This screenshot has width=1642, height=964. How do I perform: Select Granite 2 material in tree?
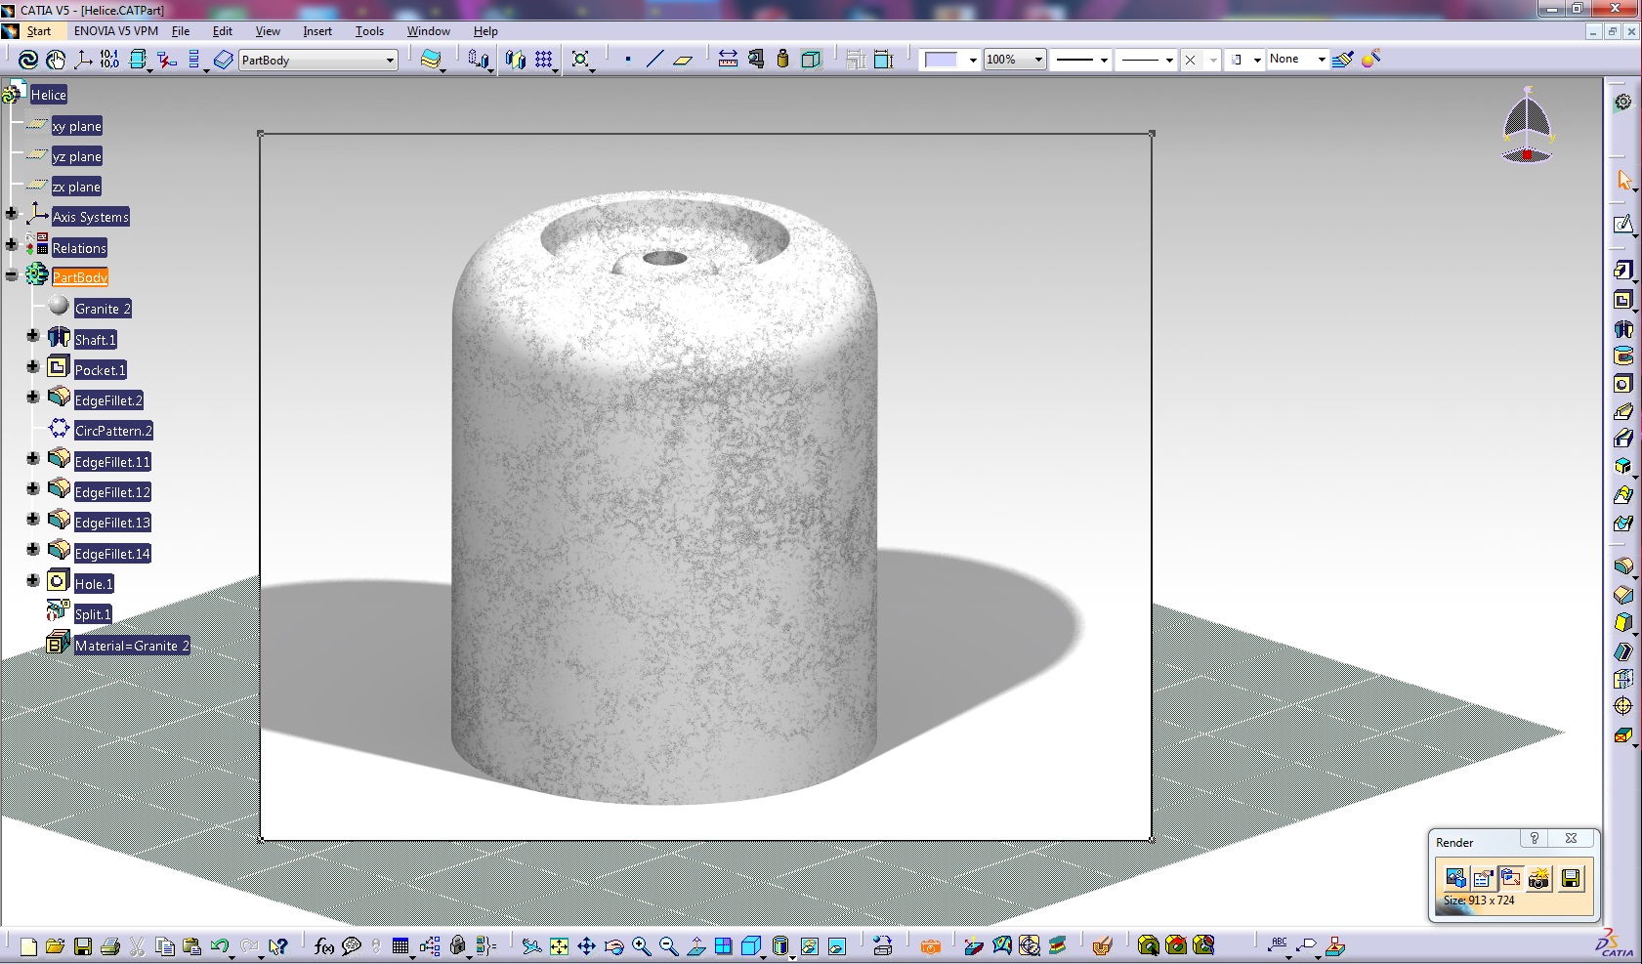[103, 309]
